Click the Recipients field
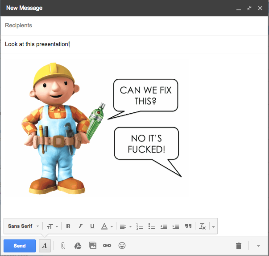269x256 pixels. pyautogui.click(x=134, y=26)
